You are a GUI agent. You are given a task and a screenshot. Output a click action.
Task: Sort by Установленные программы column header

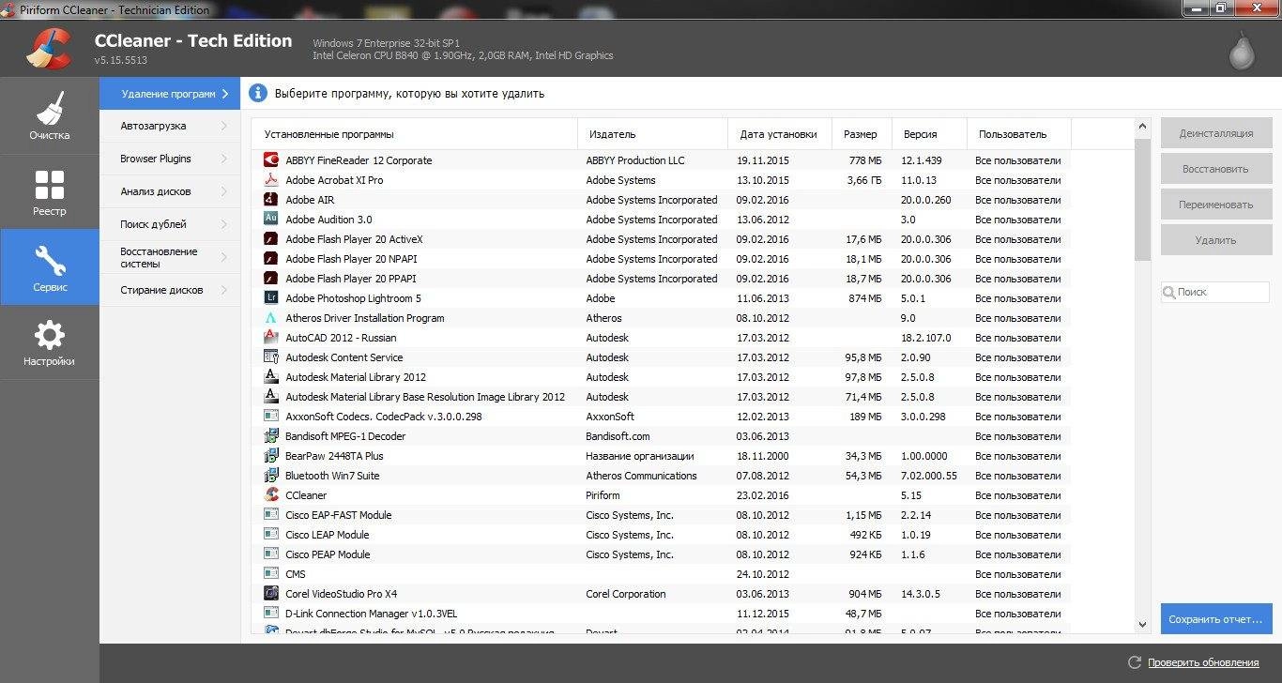click(414, 134)
